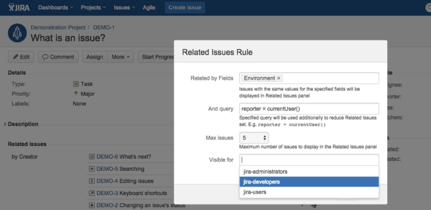Open the DEMO-3 issue link
Image resolution: width=431 pixels, height=210 pixels.
click(x=107, y=193)
